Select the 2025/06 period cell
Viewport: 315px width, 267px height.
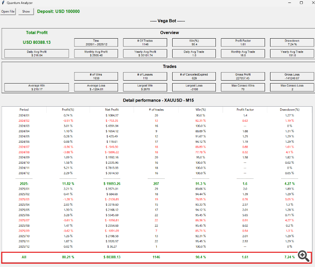pyautogui.click(x=24, y=215)
